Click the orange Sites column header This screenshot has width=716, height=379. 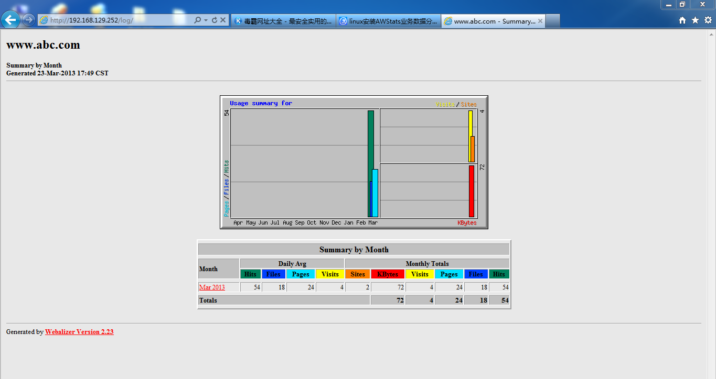point(358,274)
